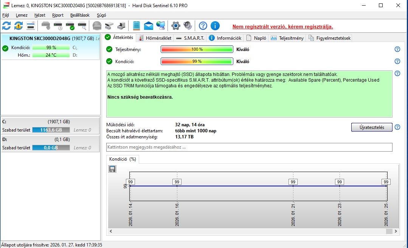Click the 99 data point at 2026. 01. 25

pyautogui.click(x=386, y=182)
